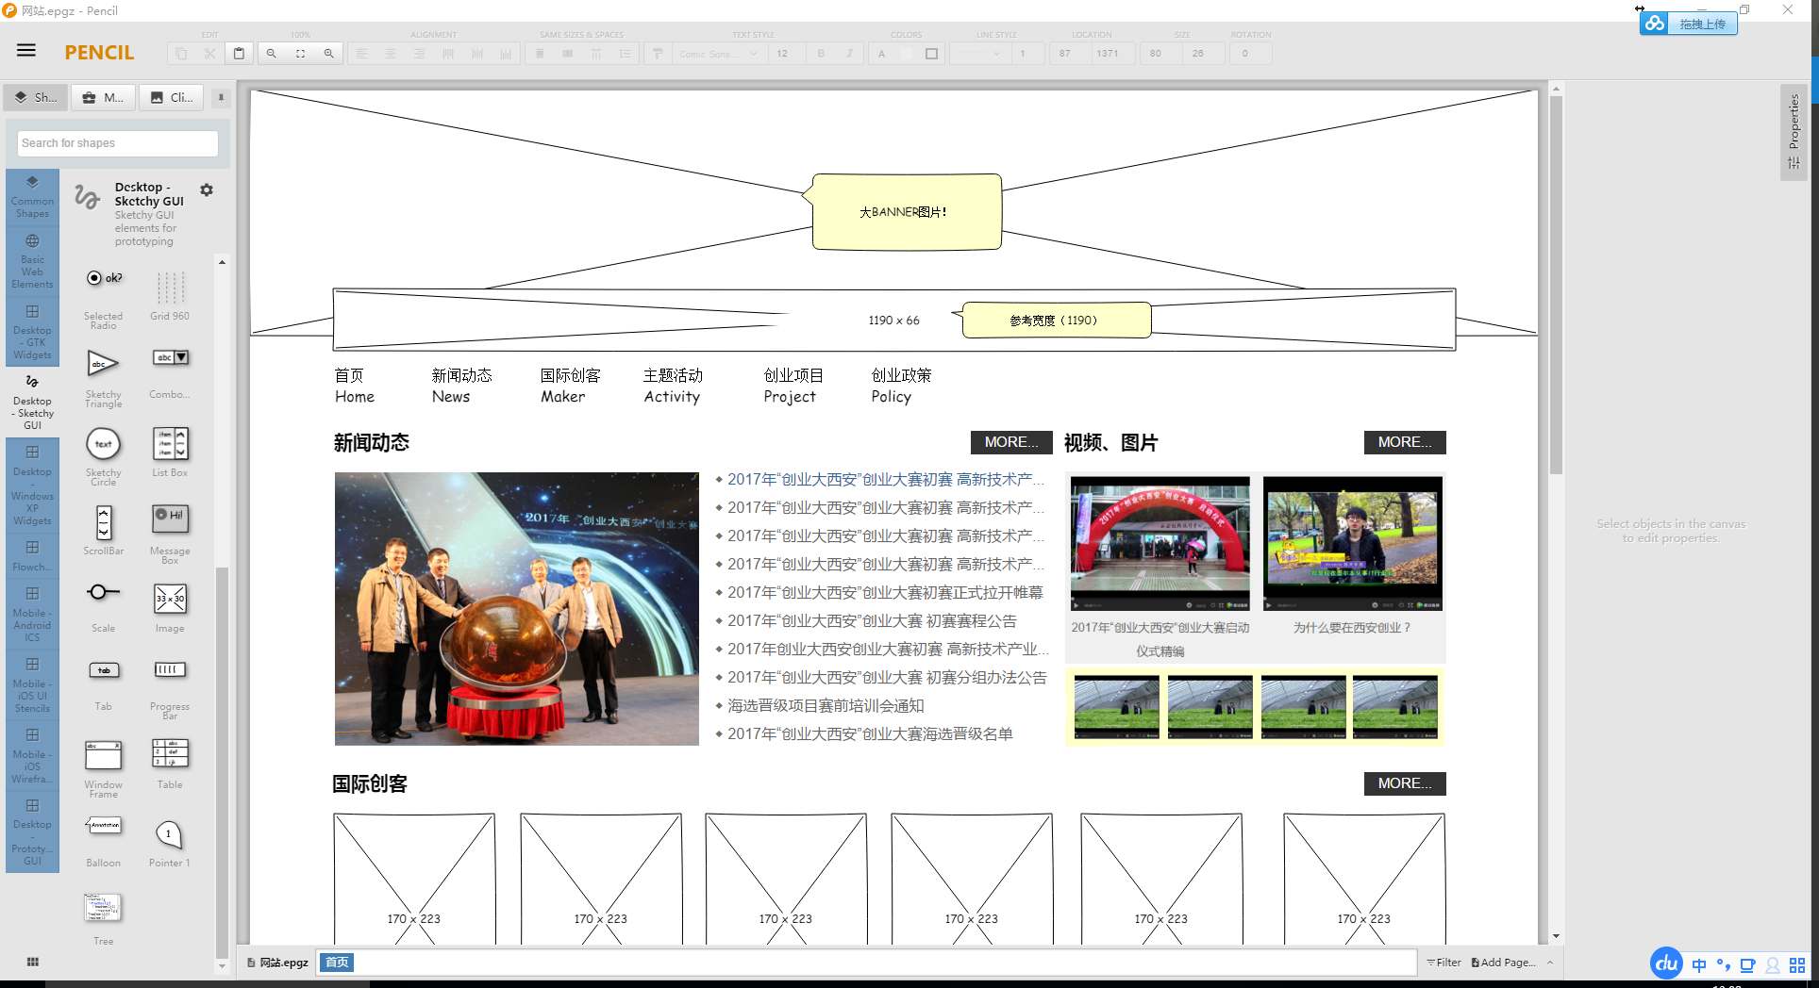Toggle the Properties side panel
1819x988 pixels.
(x=1794, y=132)
